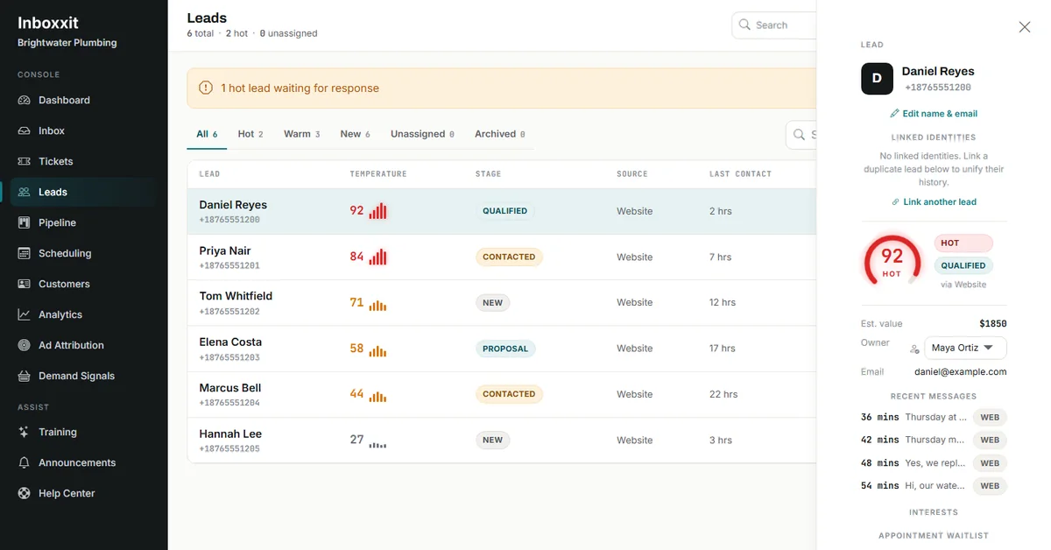Click the magnifier icon in top Search box
The image size is (1051, 550).
pos(744,25)
